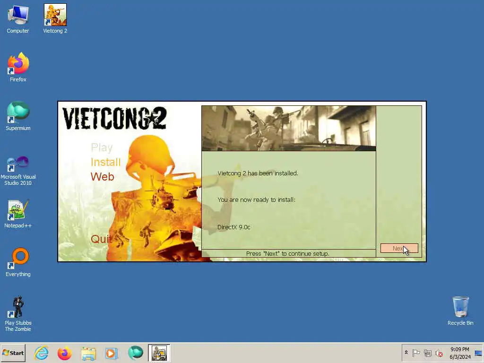Click 'Press "Next" to continue setup.' status text

(288, 253)
